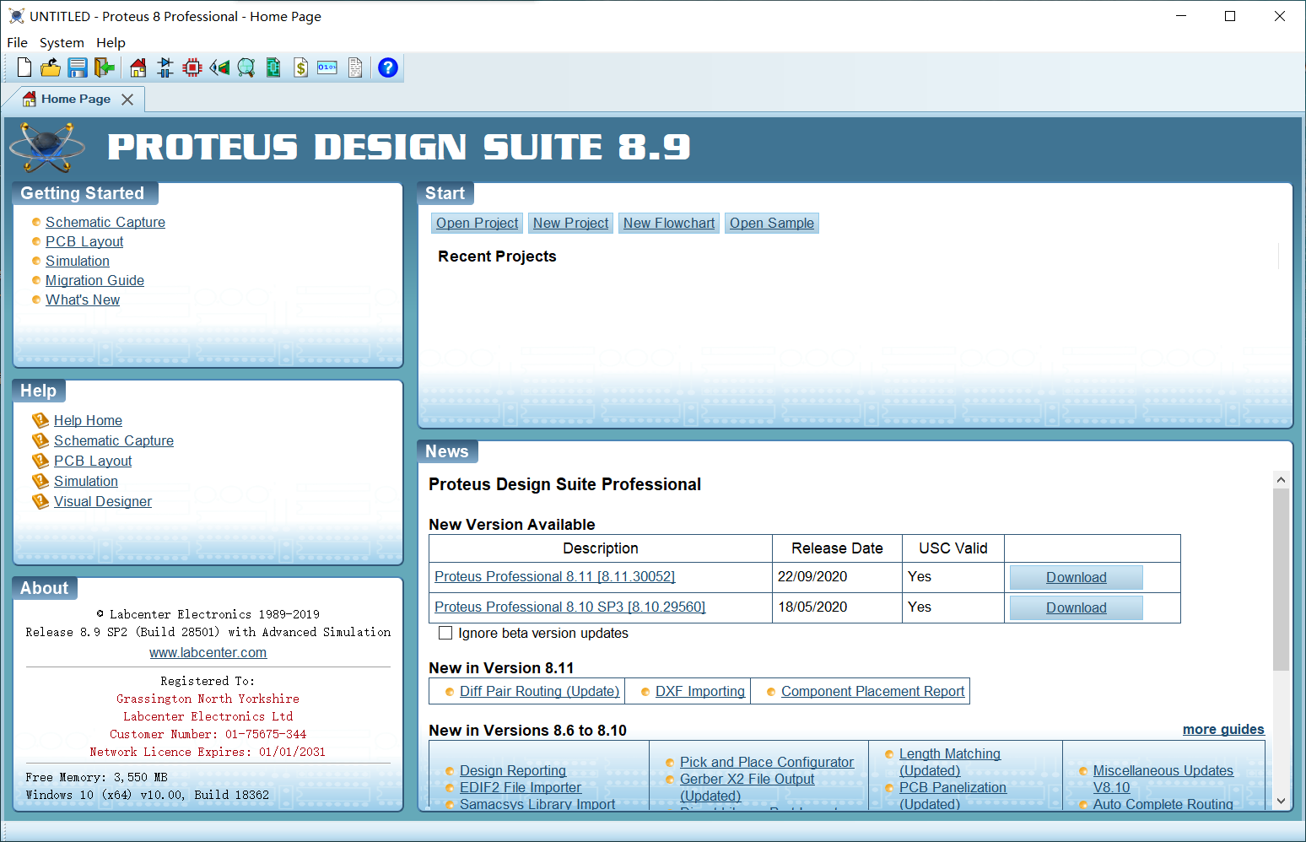Click the News panel scrollbar thumb
The width and height of the screenshot is (1306, 842).
click(1281, 579)
